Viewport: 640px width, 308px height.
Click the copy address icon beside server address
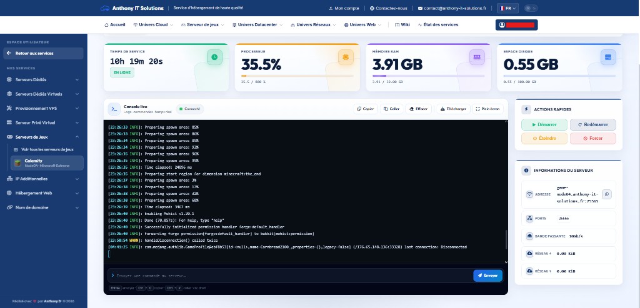tap(606, 194)
